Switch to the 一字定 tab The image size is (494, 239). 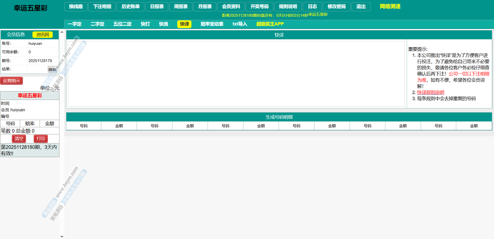click(x=75, y=24)
